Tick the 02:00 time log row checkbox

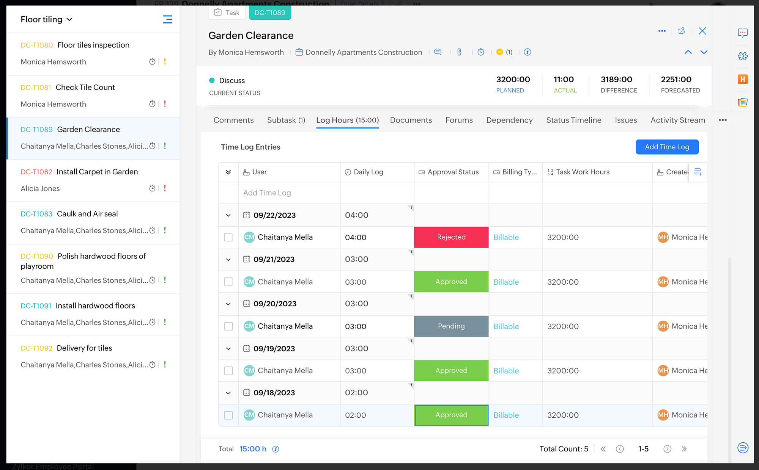click(228, 415)
